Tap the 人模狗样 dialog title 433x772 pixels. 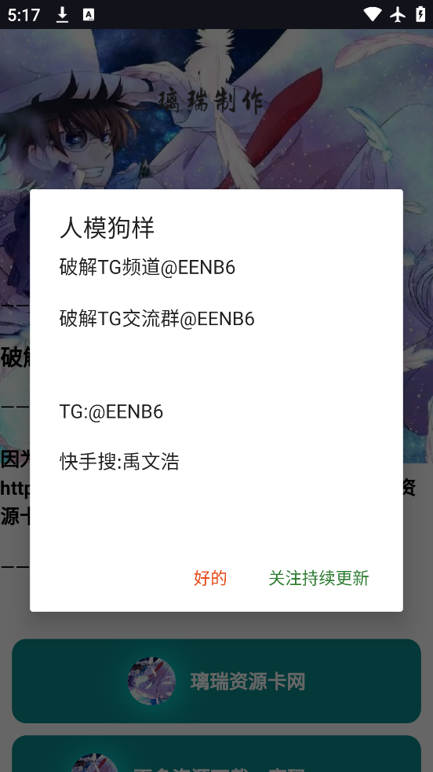107,228
